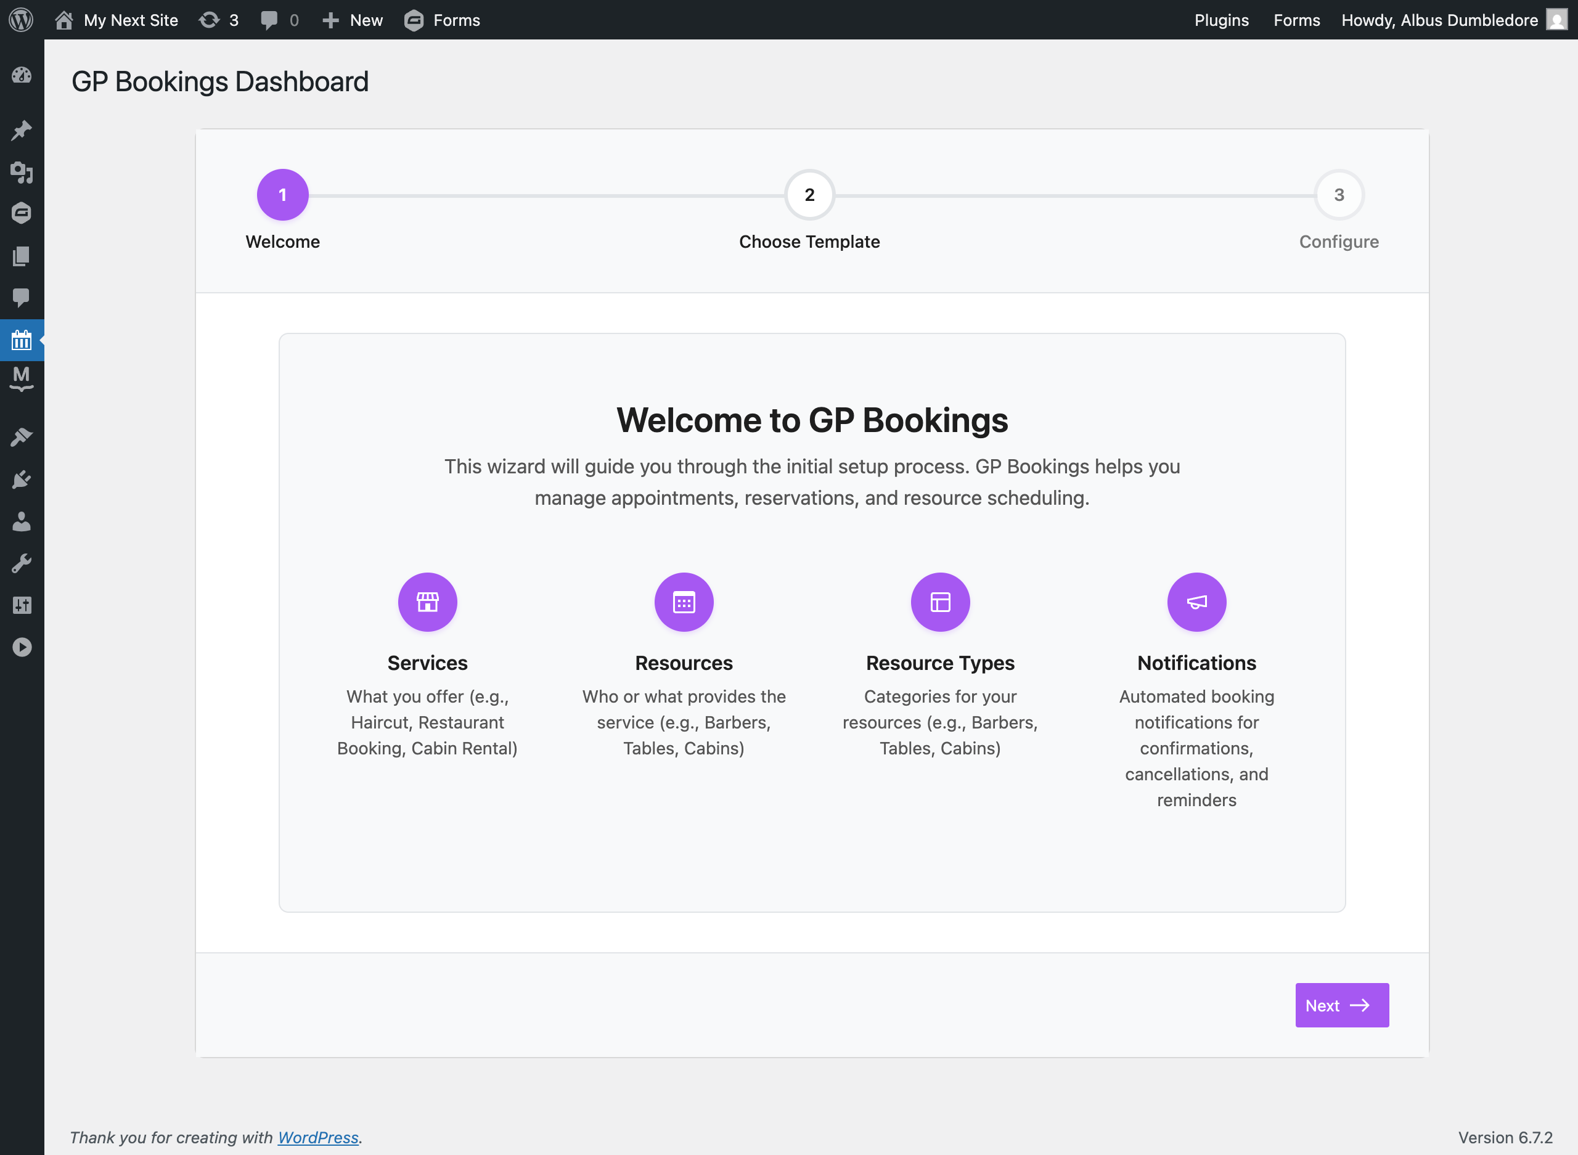Open the Dashboard sidebar icon
Image resolution: width=1578 pixels, height=1155 pixels.
click(22, 75)
